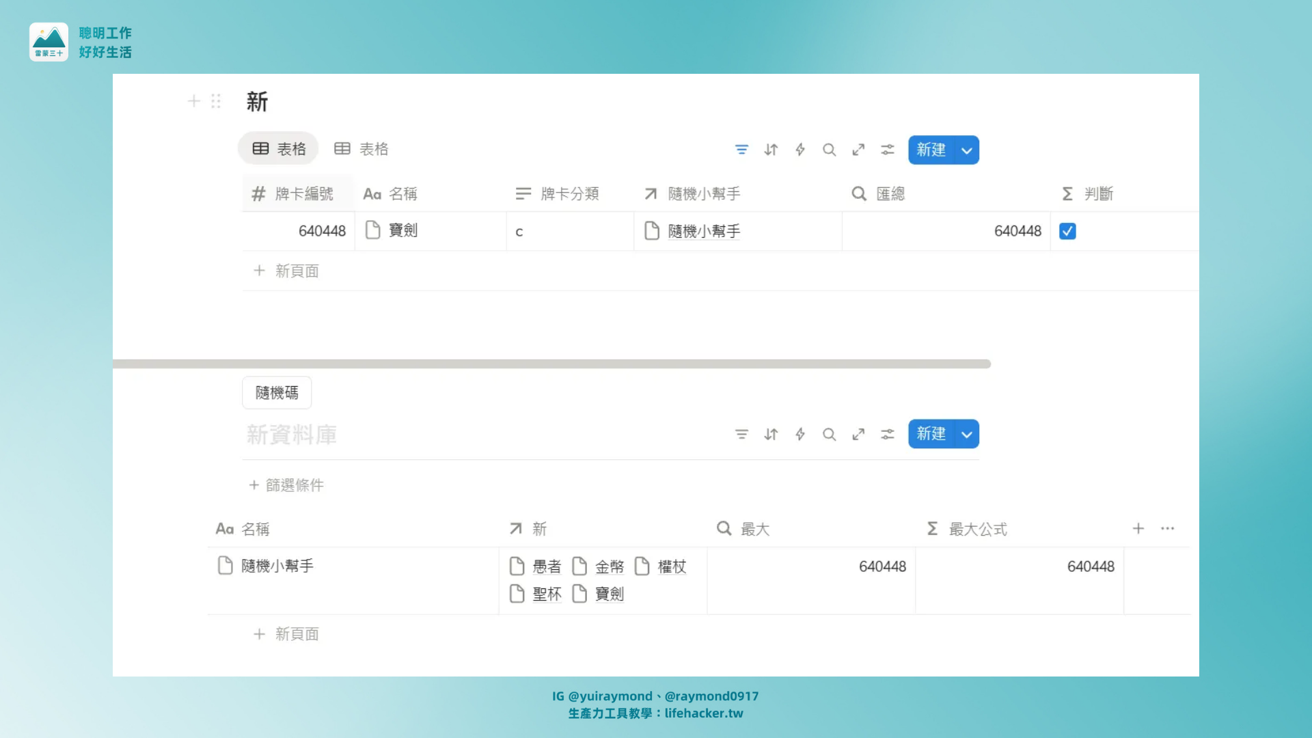This screenshot has height=738, width=1312.
Task: Click the search icon in top table toolbar
Action: click(829, 150)
